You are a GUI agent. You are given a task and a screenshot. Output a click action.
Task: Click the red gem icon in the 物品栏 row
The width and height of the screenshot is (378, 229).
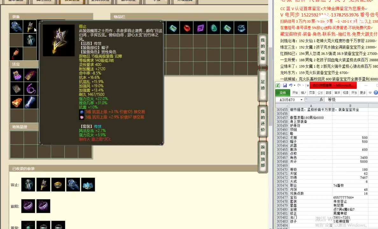(187, 28)
